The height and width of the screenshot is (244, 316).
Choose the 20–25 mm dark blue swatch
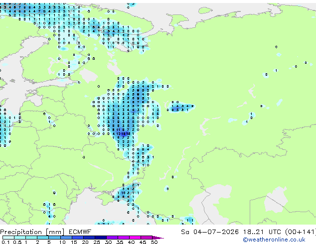[89, 238]
